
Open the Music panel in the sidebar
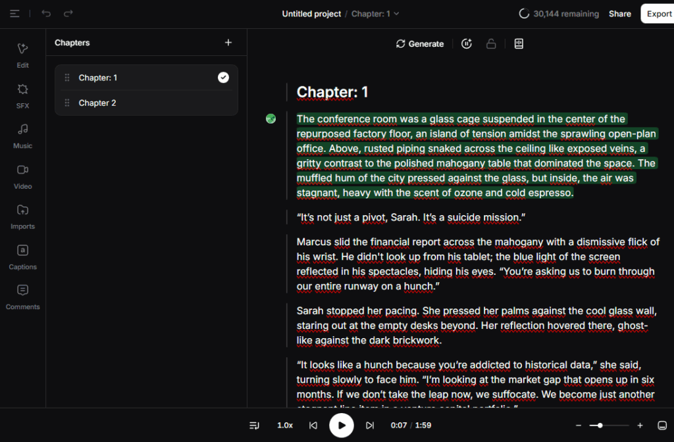click(22, 136)
